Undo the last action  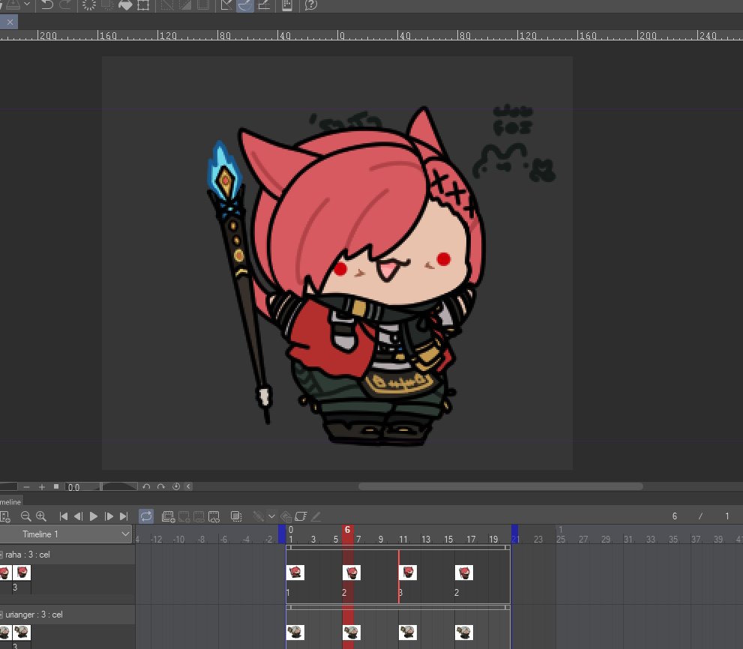click(x=47, y=4)
